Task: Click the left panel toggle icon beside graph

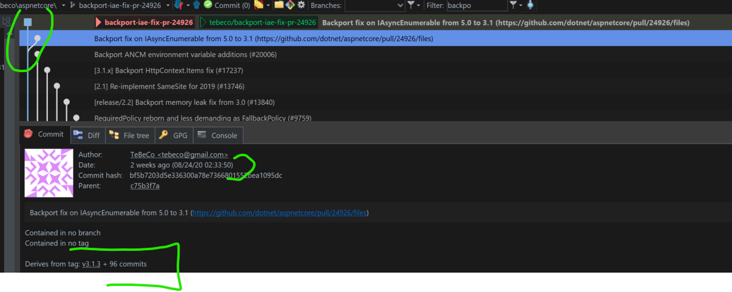Action: pos(7,21)
